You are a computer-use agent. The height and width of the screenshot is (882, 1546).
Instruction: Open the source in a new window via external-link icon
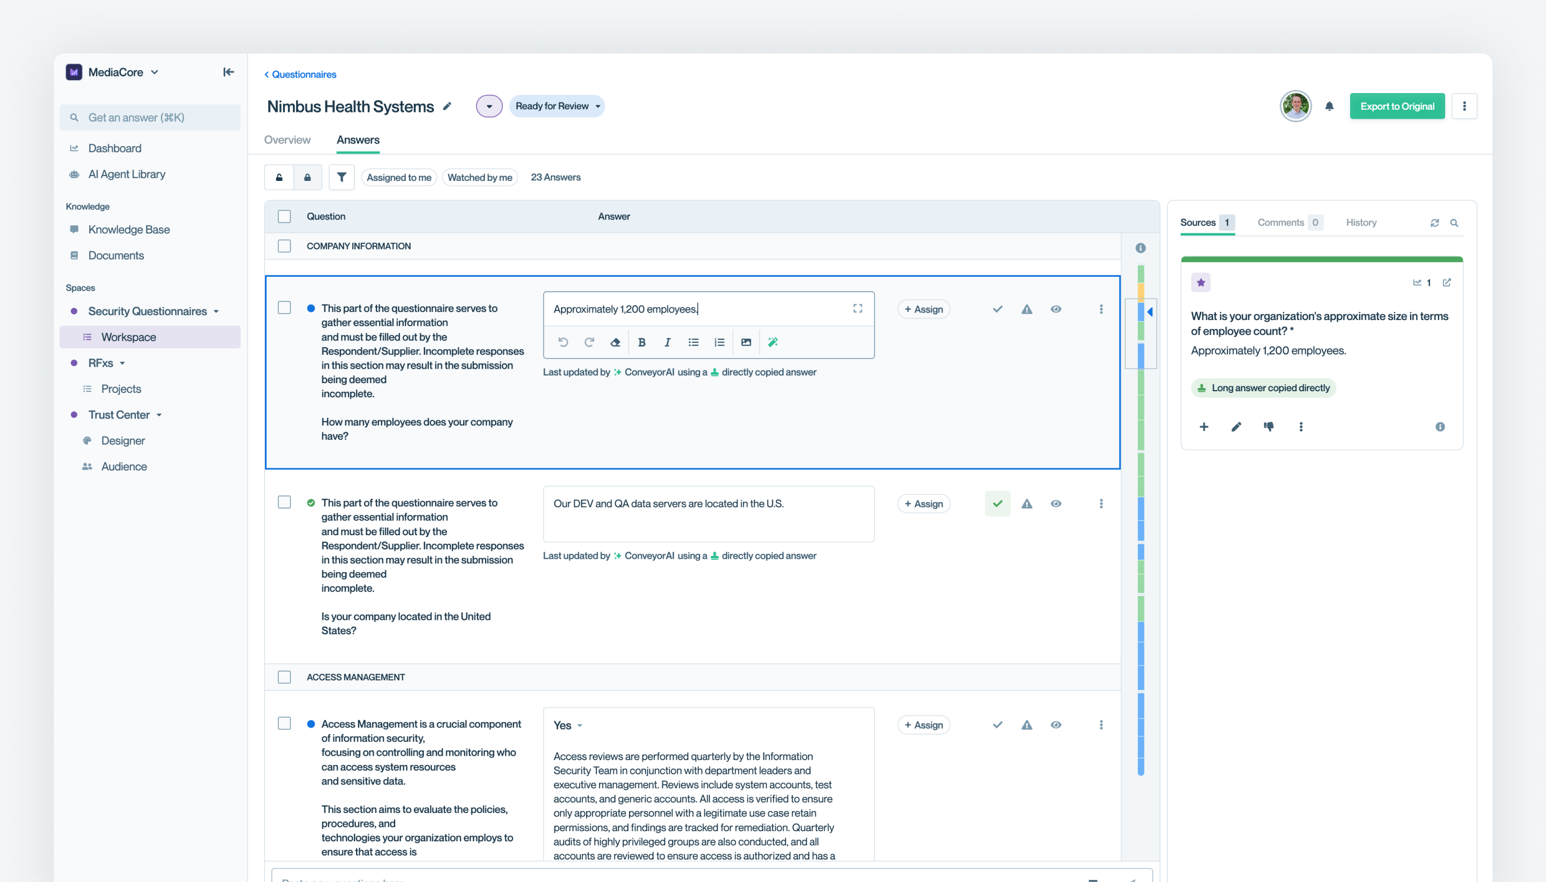(1448, 282)
